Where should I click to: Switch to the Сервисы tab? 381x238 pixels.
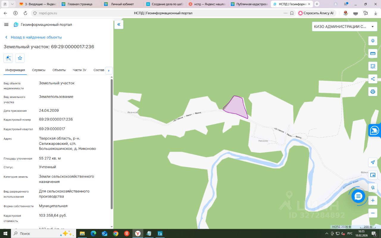pyautogui.click(x=39, y=70)
